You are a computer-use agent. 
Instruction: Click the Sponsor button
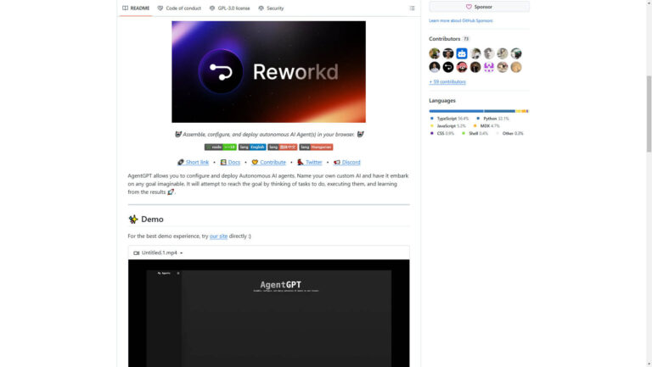coord(479,7)
